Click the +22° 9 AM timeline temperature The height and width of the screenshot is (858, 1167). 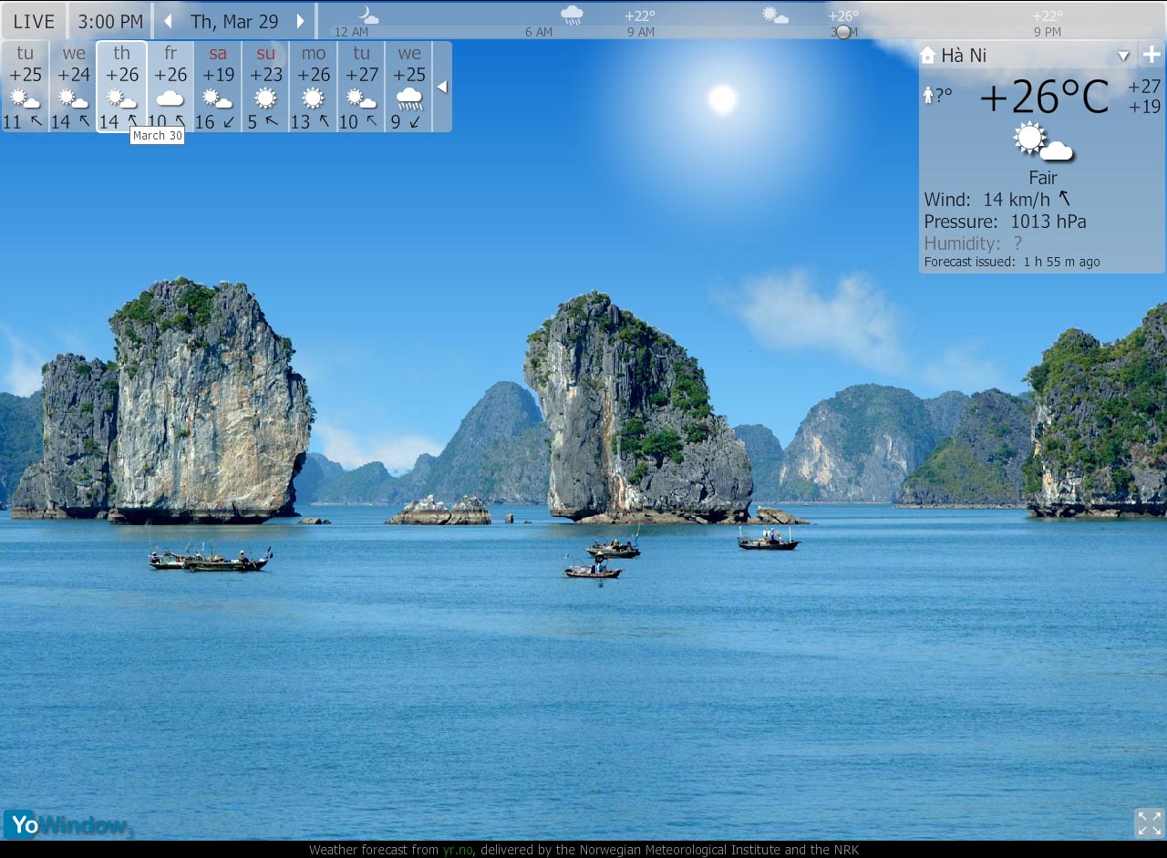click(x=640, y=16)
